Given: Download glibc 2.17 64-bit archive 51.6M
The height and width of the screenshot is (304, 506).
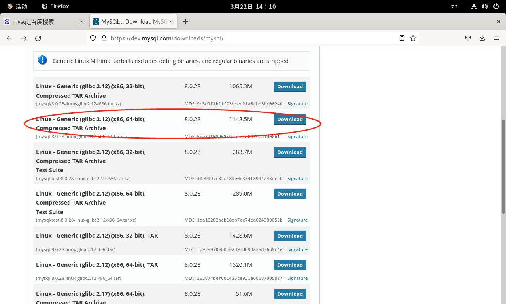Looking at the screenshot, I should [290, 294].
